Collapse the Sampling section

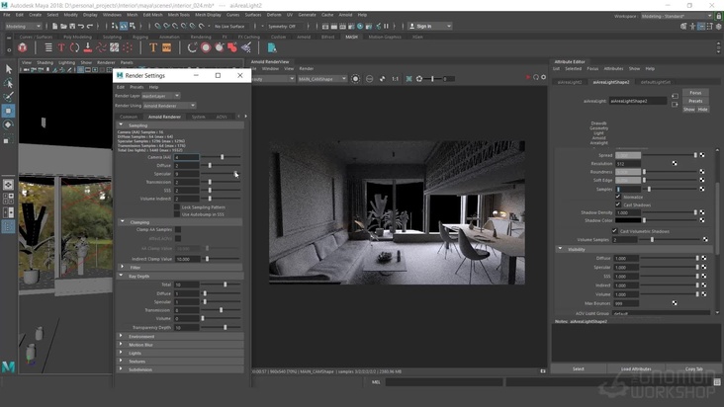(121, 124)
